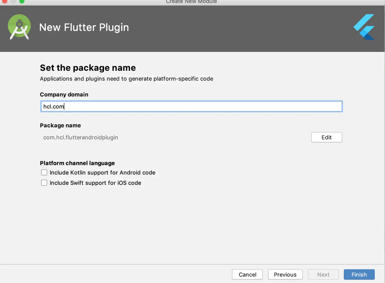Edit the package name
The image size is (385, 283).
pyautogui.click(x=327, y=137)
